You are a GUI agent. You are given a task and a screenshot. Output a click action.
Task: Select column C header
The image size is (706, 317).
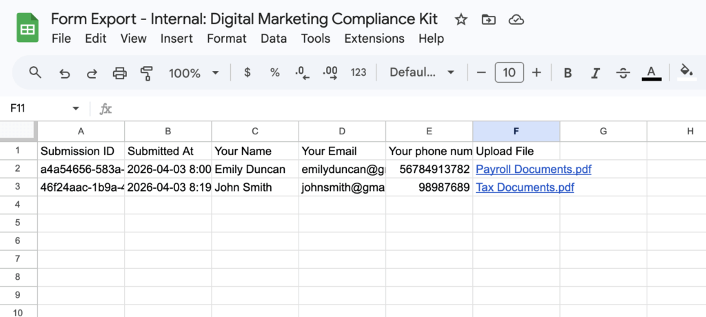(x=255, y=132)
